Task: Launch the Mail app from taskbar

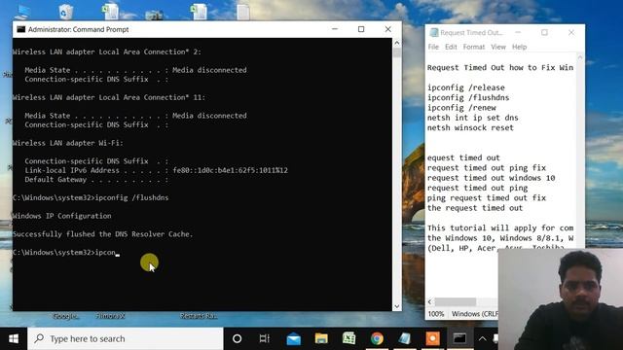Action: pos(293,338)
